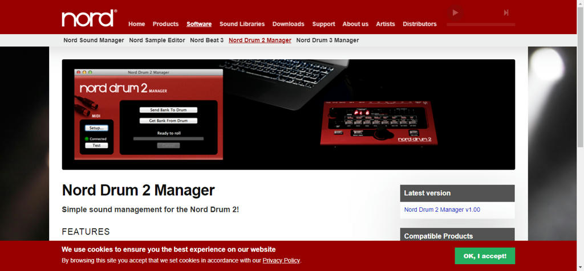Download Nord Drum 2 Manager v1.00

point(442,210)
